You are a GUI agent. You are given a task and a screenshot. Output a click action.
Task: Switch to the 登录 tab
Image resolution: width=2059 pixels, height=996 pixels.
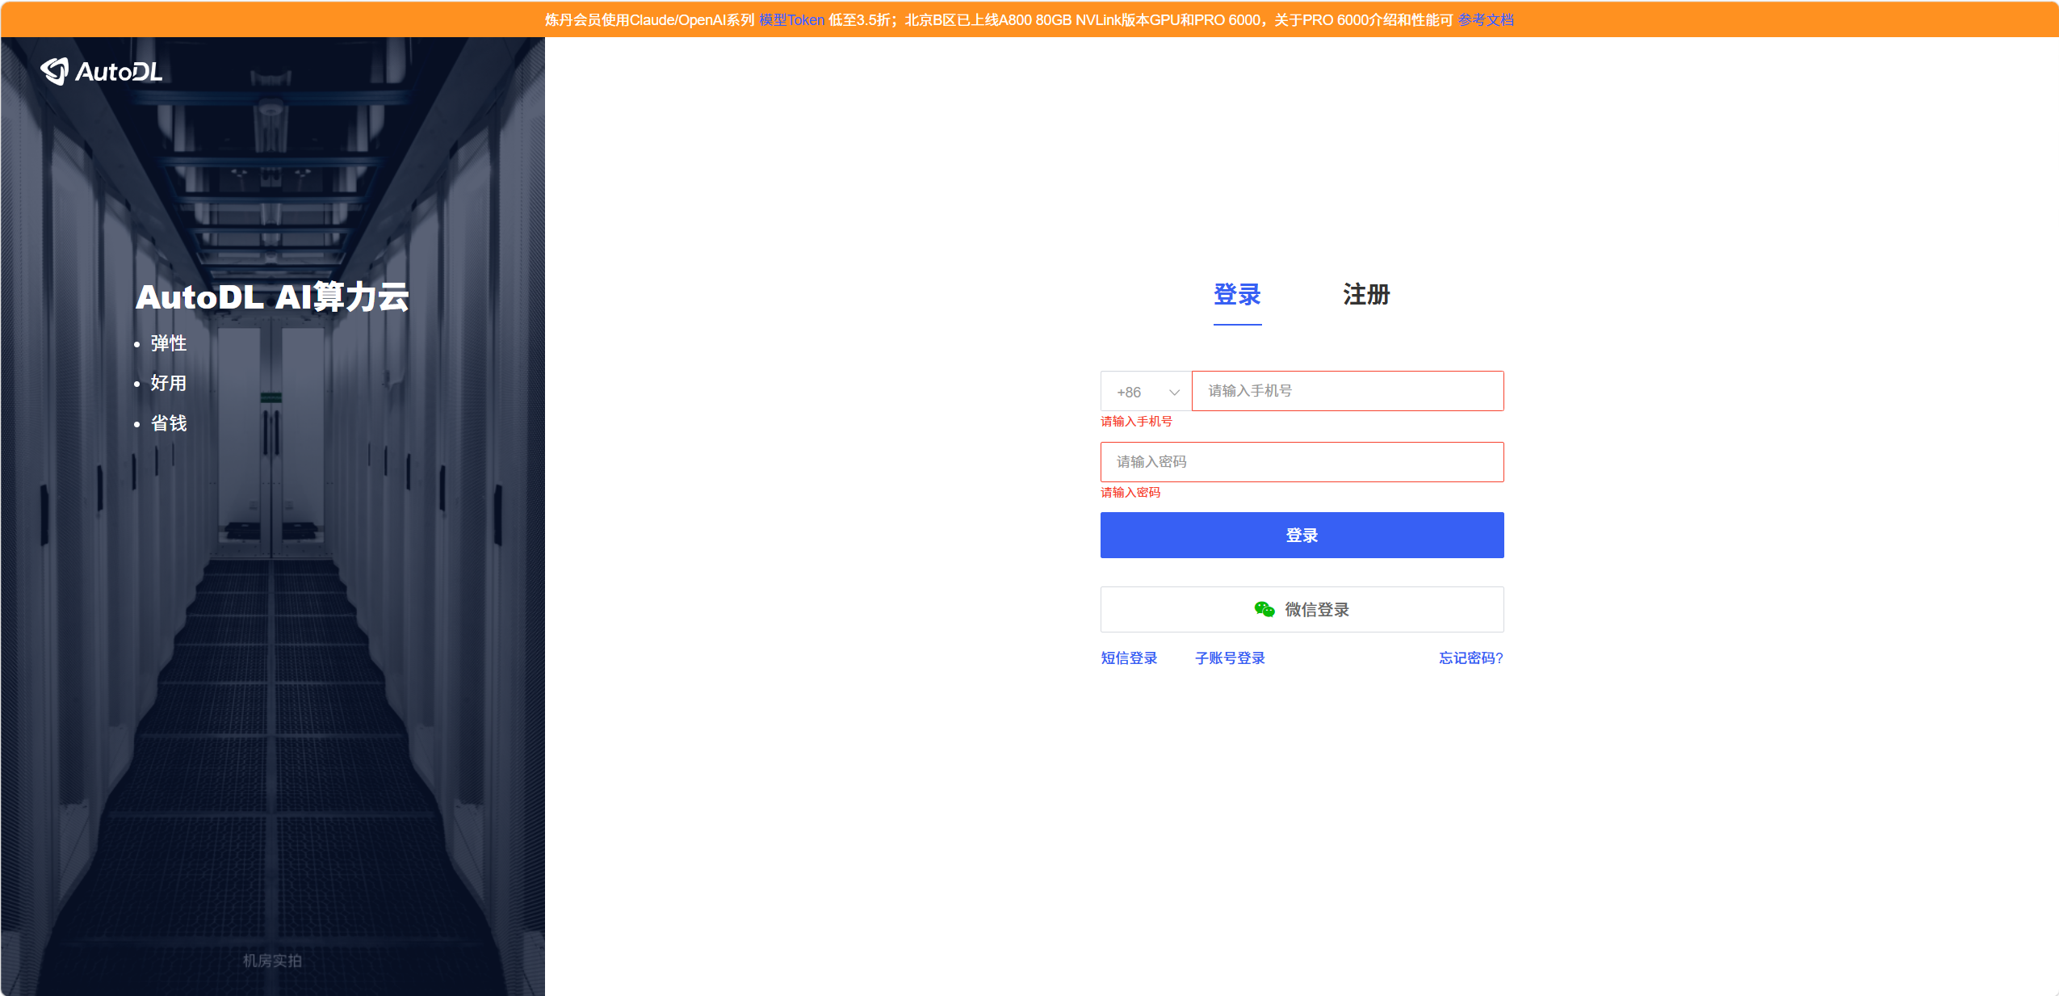(1237, 295)
